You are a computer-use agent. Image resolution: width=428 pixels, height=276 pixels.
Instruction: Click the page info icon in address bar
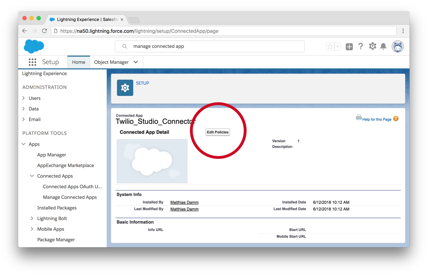[56, 31]
